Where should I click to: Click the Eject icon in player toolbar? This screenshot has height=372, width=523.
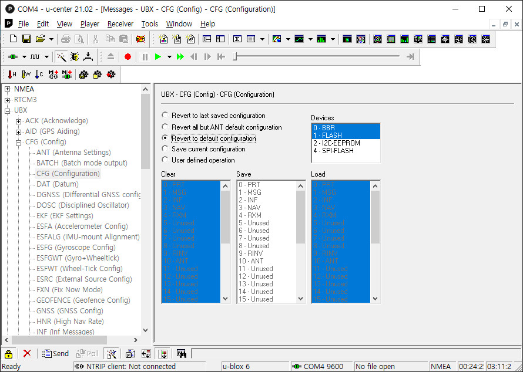coord(110,56)
